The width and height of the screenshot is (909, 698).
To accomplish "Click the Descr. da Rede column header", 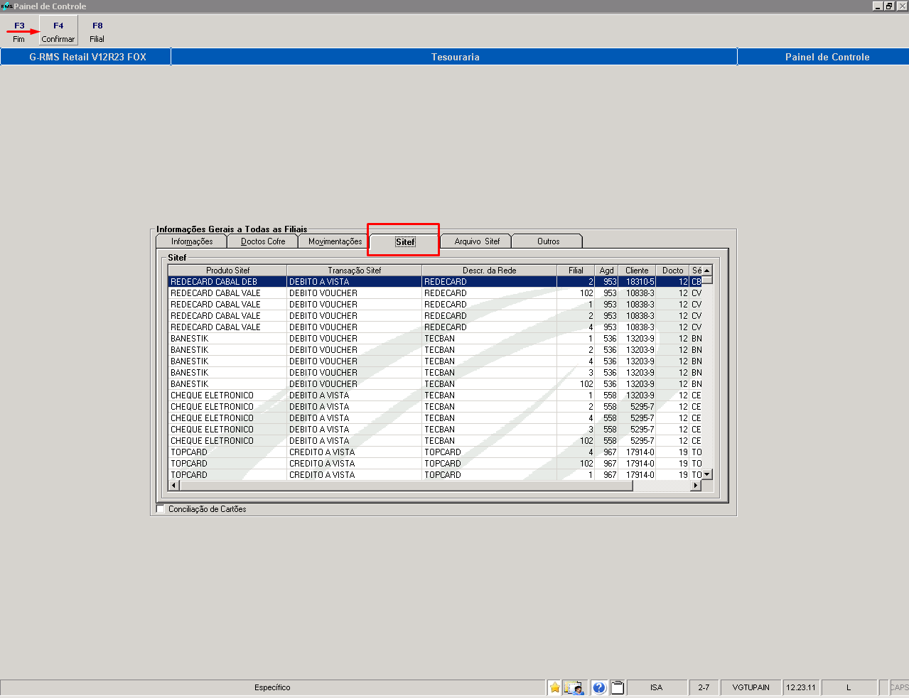I will click(x=489, y=270).
